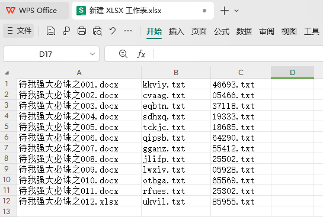Screen dimensions: 323x217
Task: Expand the Name Box dropdown arrow
Action: (92, 54)
